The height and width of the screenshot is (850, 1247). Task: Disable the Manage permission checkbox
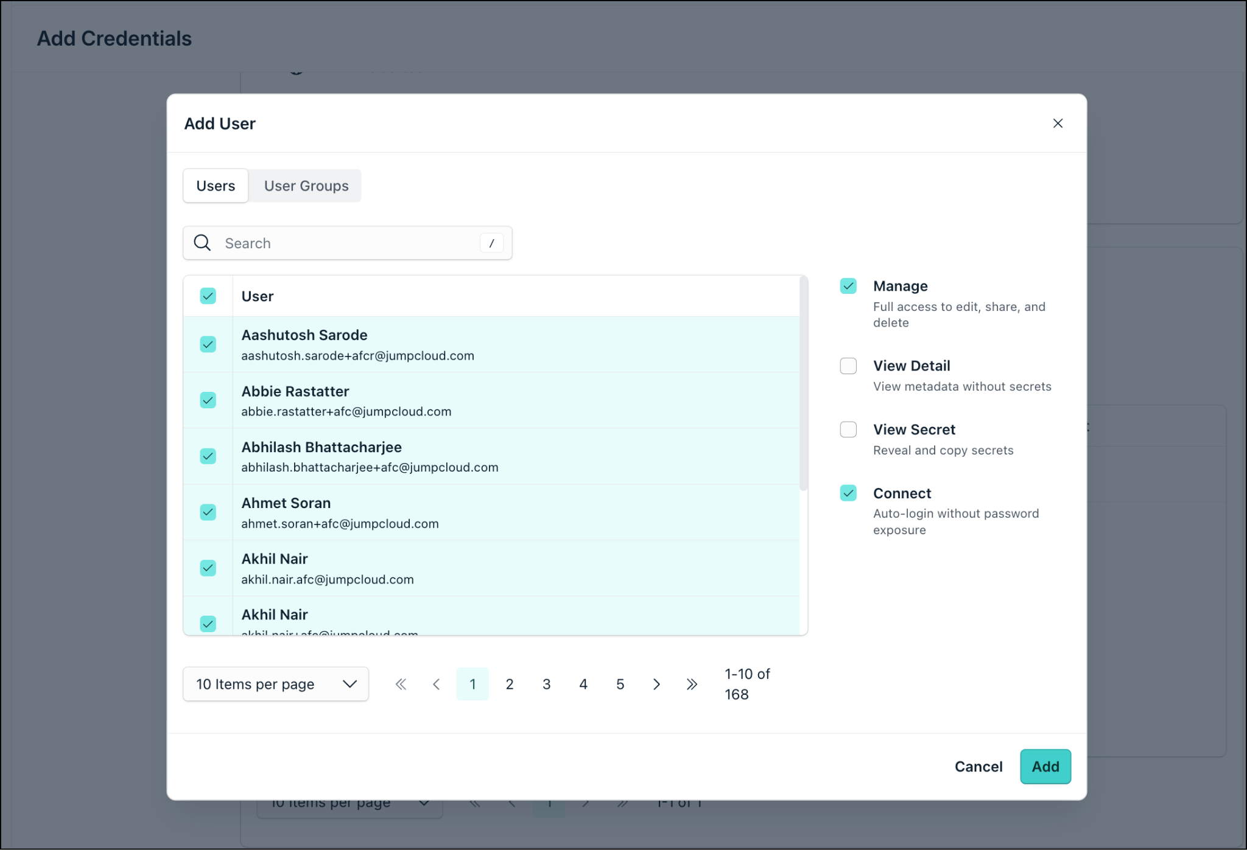(x=848, y=286)
